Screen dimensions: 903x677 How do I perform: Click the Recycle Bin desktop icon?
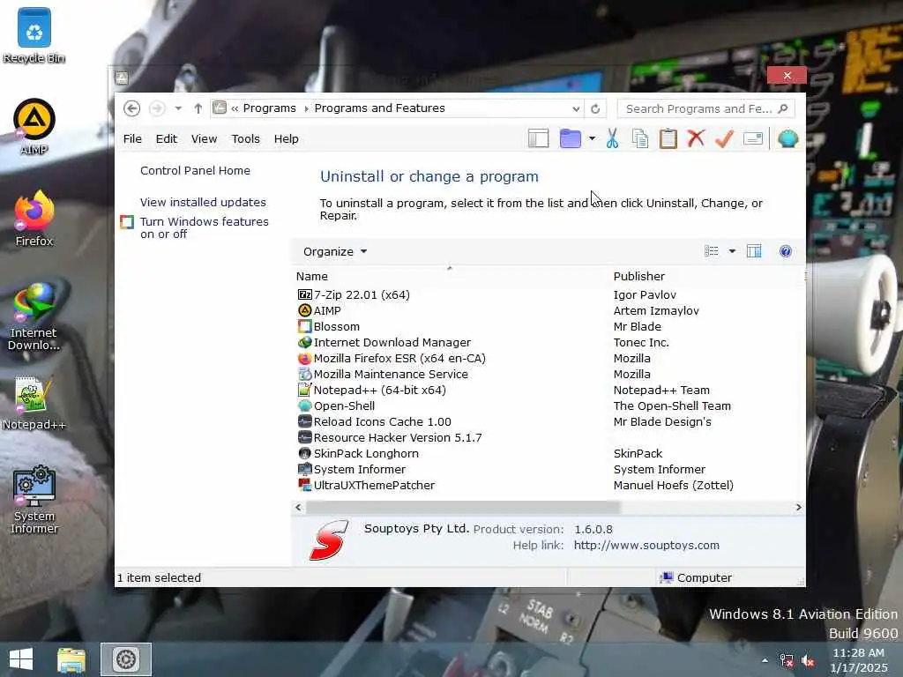pyautogui.click(x=34, y=35)
